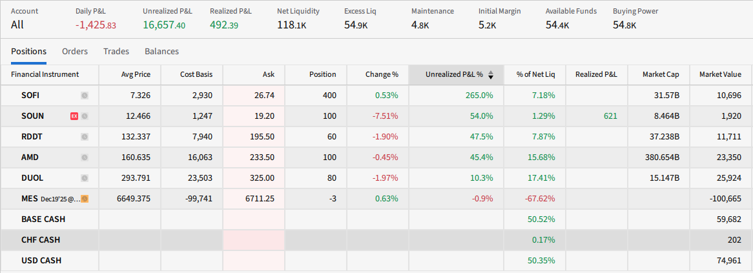Click AMD ask price 233.50
753x273 pixels.
coord(263,157)
